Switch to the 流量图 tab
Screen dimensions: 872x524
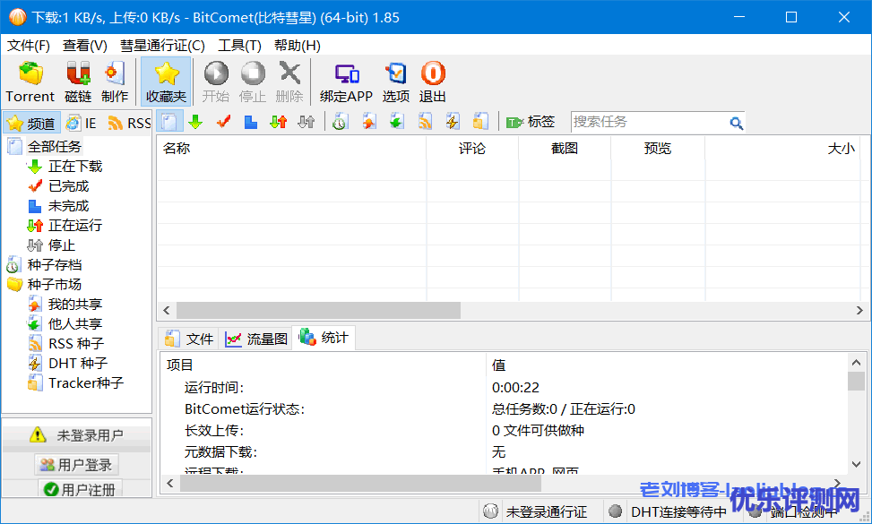256,339
